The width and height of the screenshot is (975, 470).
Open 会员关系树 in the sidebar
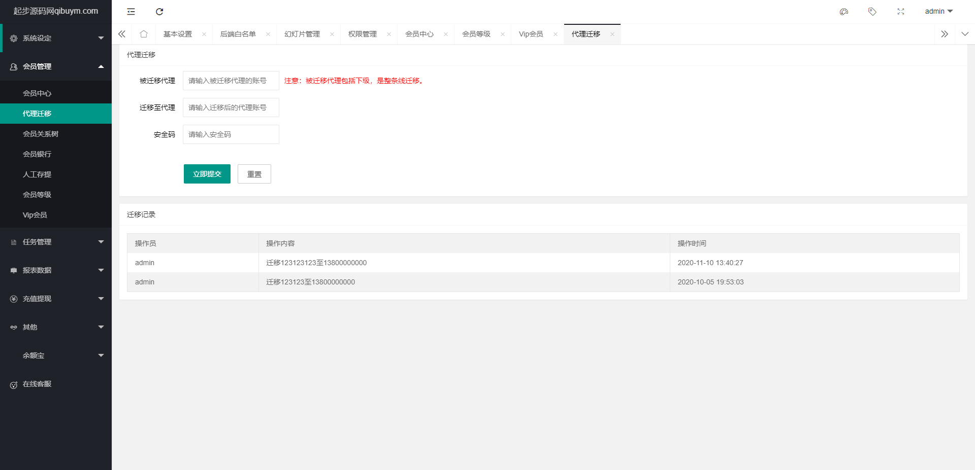41,134
